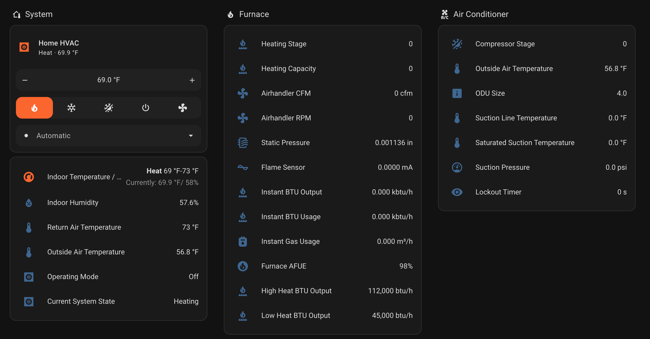Click the Furnace AFUE flame circle icon

243,266
